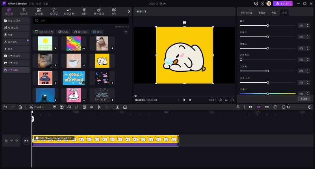The height and width of the screenshot is (169, 315).
Task: Adjust the brightness (밝기) slider
Action: [268, 25]
